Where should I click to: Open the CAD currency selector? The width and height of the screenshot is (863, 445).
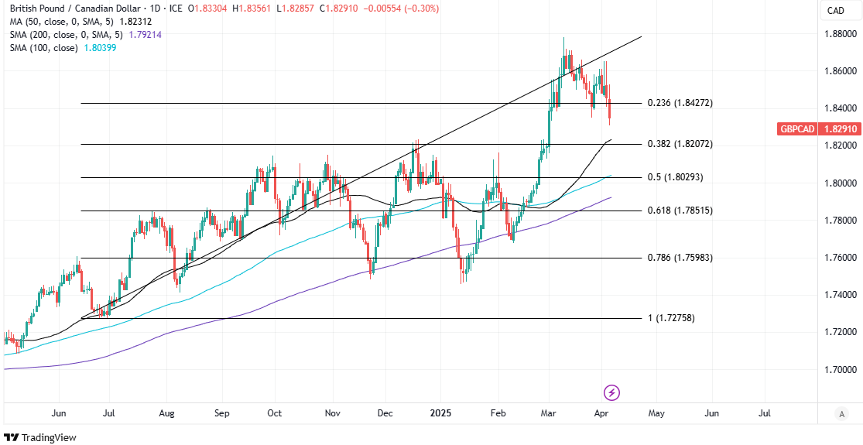[x=835, y=10]
